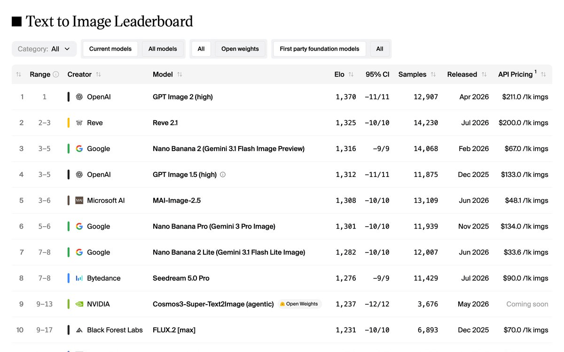Click the Elo value 1,276

coord(346,278)
